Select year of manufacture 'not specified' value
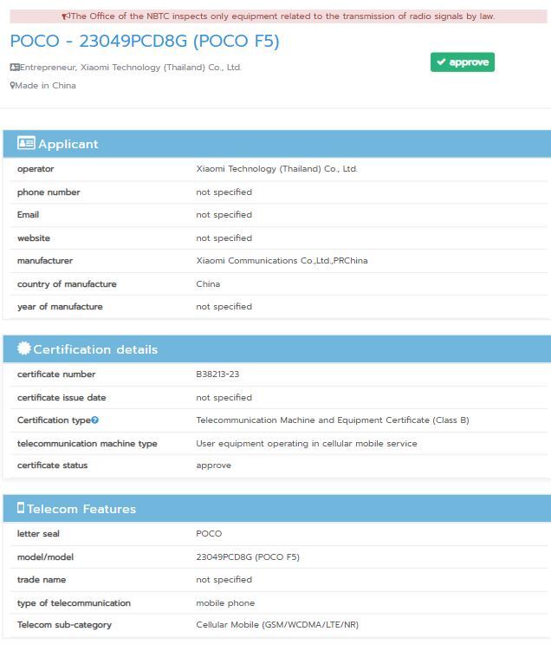The image size is (551, 651). click(224, 306)
